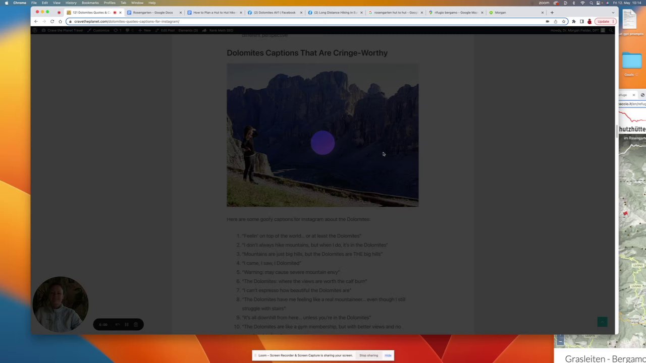
Task: Click the camera icon in address bar
Action: [548, 21]
